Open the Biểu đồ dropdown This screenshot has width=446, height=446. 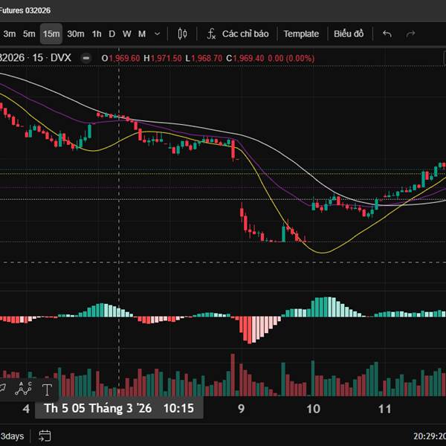click(349, 33)
